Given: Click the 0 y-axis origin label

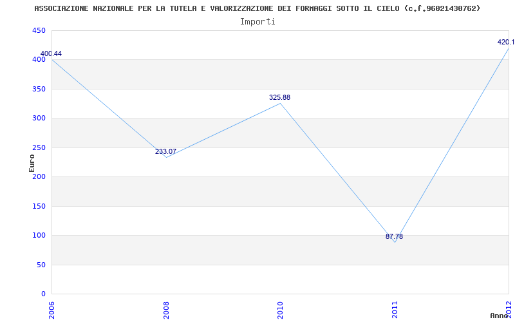Looking at the screenshot, I should (x=43, y=294).
